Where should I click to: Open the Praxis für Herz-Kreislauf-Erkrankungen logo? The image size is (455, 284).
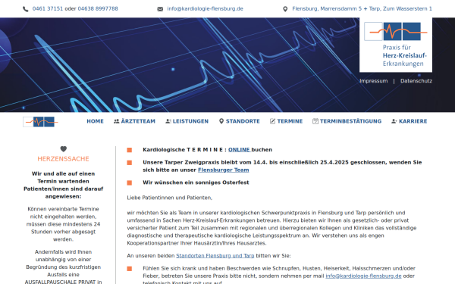pos(396,45)
